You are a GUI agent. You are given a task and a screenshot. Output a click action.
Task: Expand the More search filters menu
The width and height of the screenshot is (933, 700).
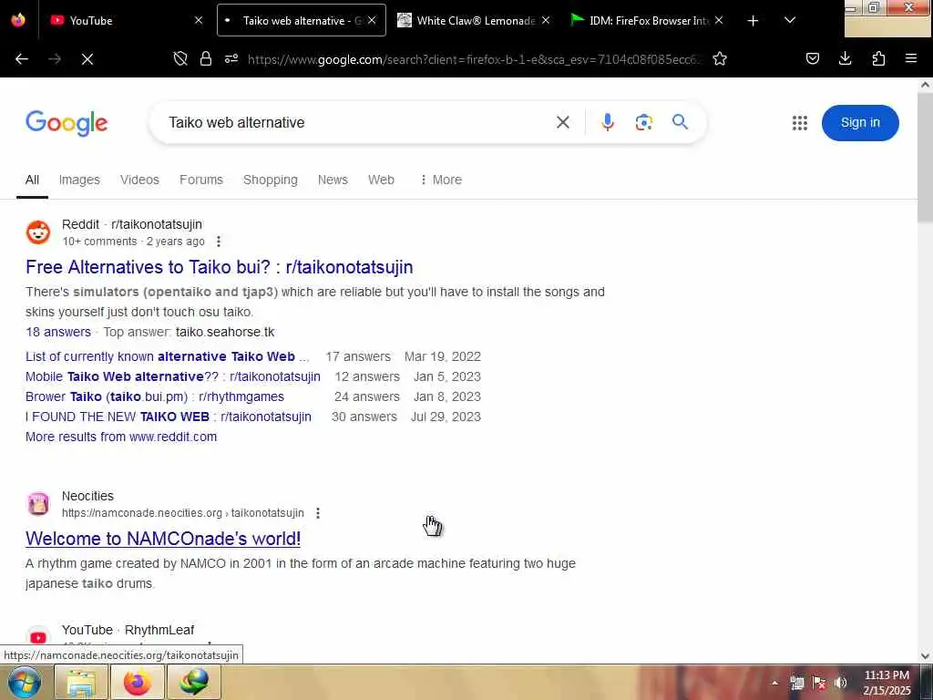click(x=441, y=180)
